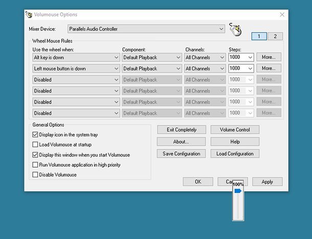
Task: Click Save Configuration
Action: (x=181, y=154)
